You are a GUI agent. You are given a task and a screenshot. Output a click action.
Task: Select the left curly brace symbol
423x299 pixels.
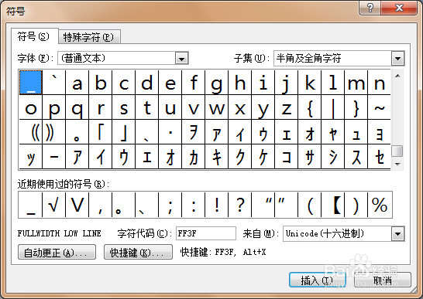[309, 107]
